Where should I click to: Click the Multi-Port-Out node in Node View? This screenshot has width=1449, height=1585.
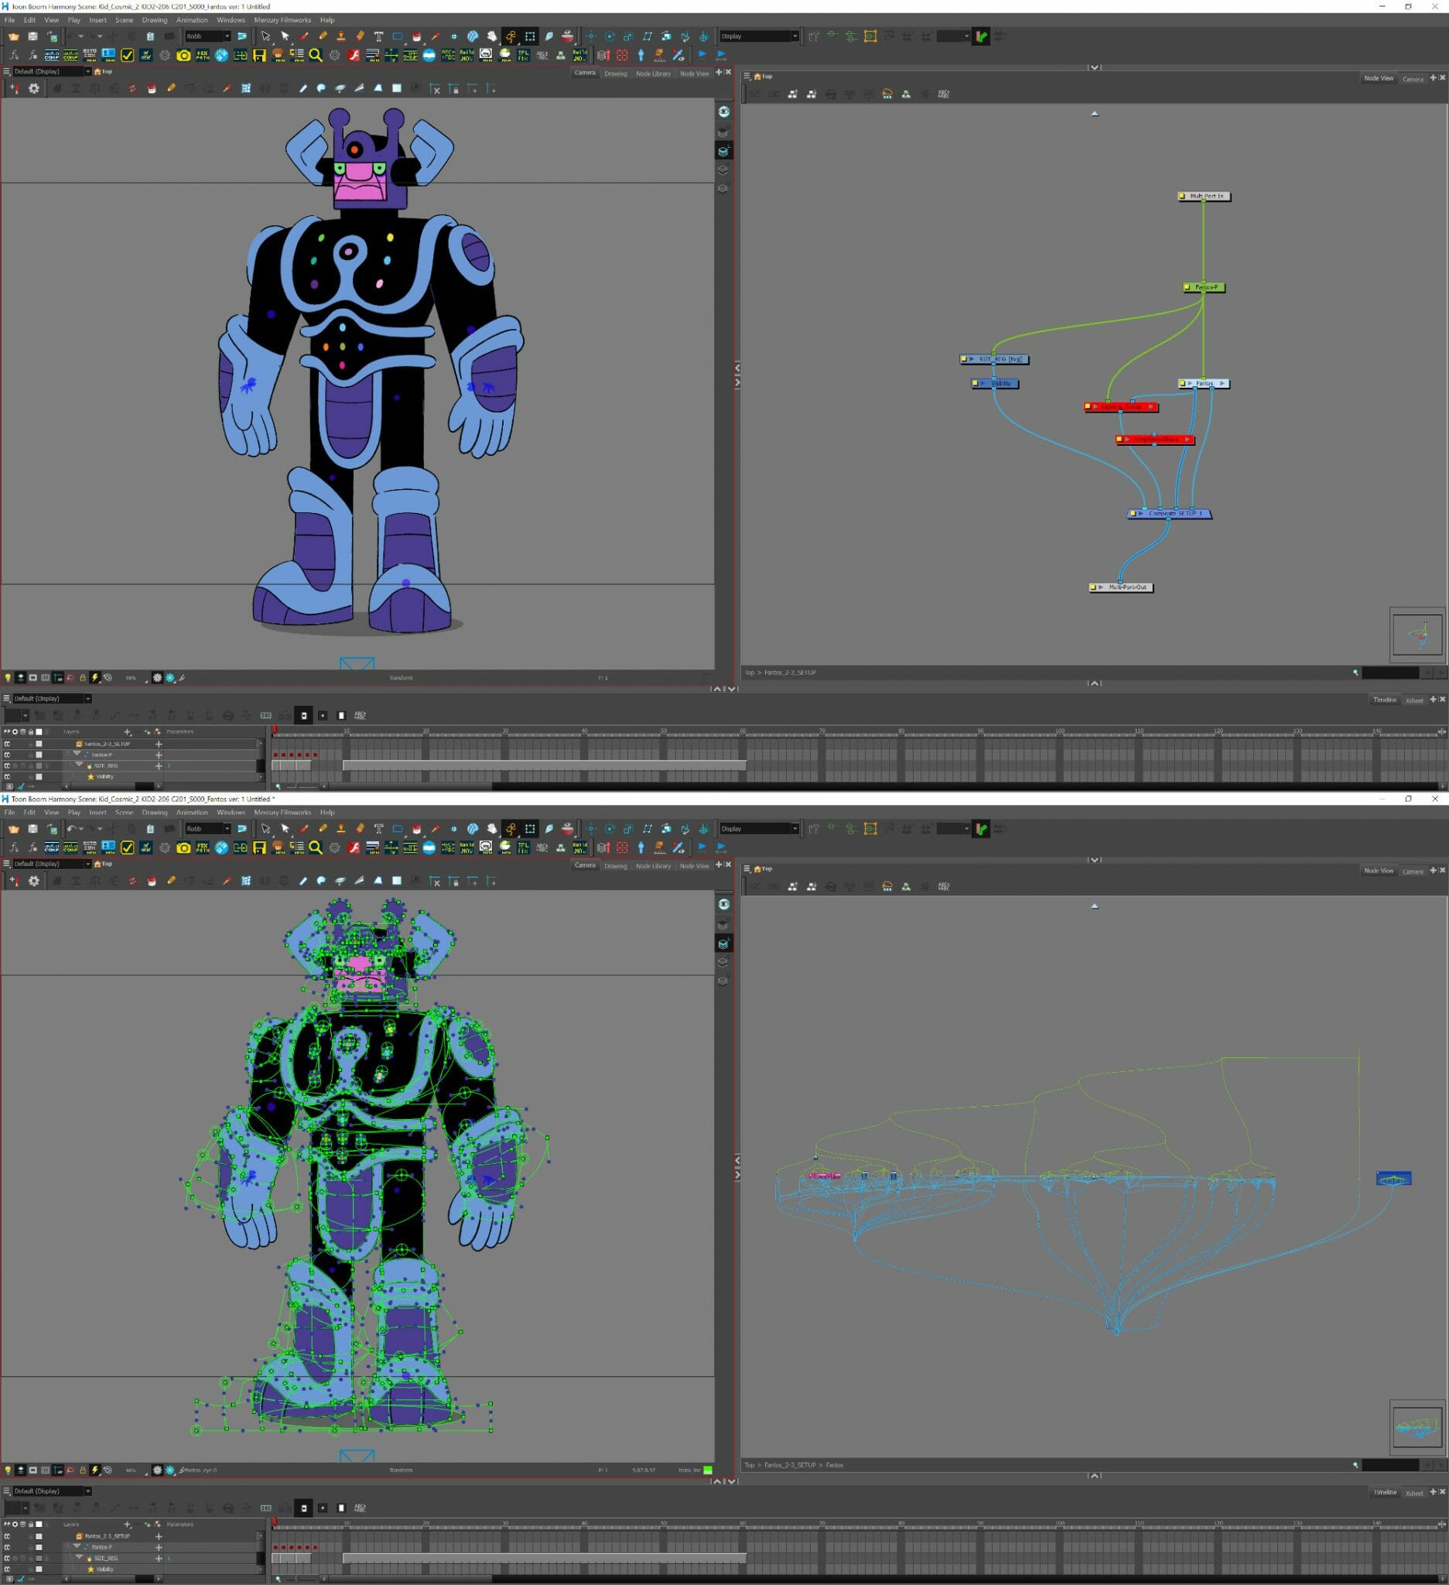click(x=1122, y=587)
